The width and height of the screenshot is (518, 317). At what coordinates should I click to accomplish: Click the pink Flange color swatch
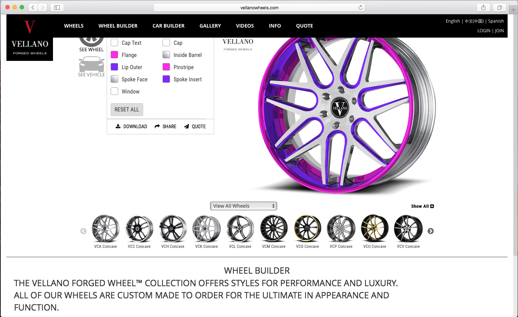point(115,55)
